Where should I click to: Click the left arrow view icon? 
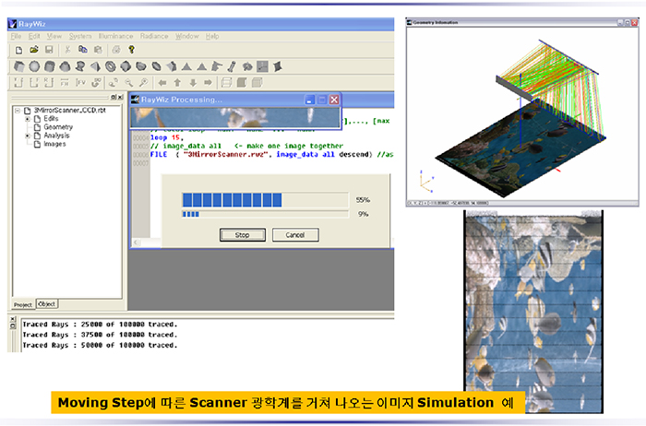click(162, 82)
